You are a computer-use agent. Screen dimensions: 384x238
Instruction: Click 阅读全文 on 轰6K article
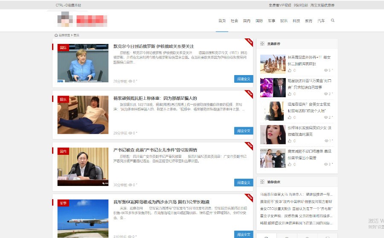click(244, 234)
